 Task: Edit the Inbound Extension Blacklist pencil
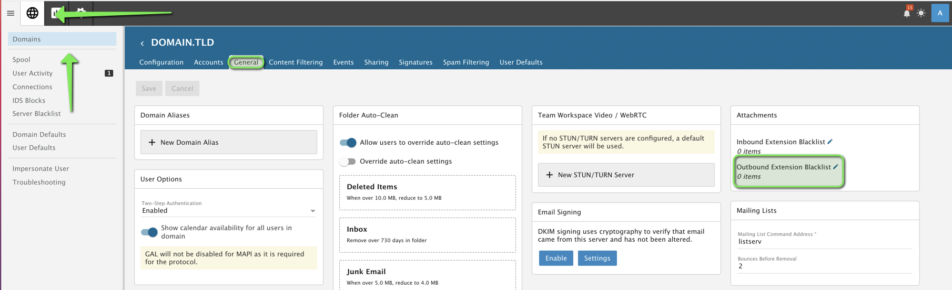[x=830, y=142]
